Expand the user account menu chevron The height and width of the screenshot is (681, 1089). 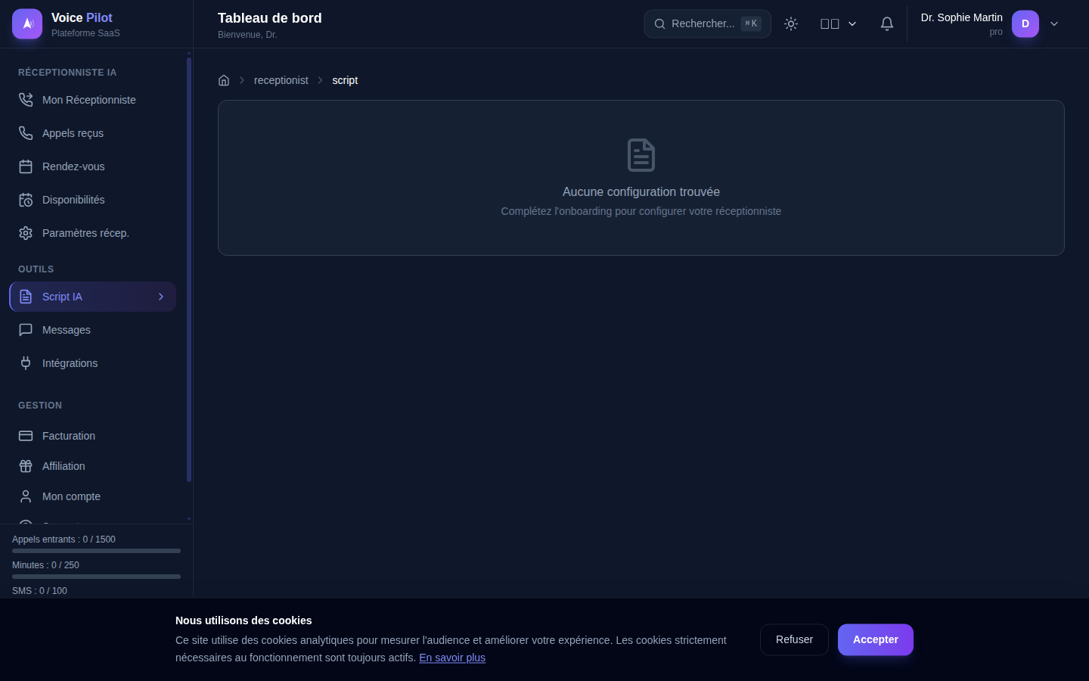pos(1054,23)
